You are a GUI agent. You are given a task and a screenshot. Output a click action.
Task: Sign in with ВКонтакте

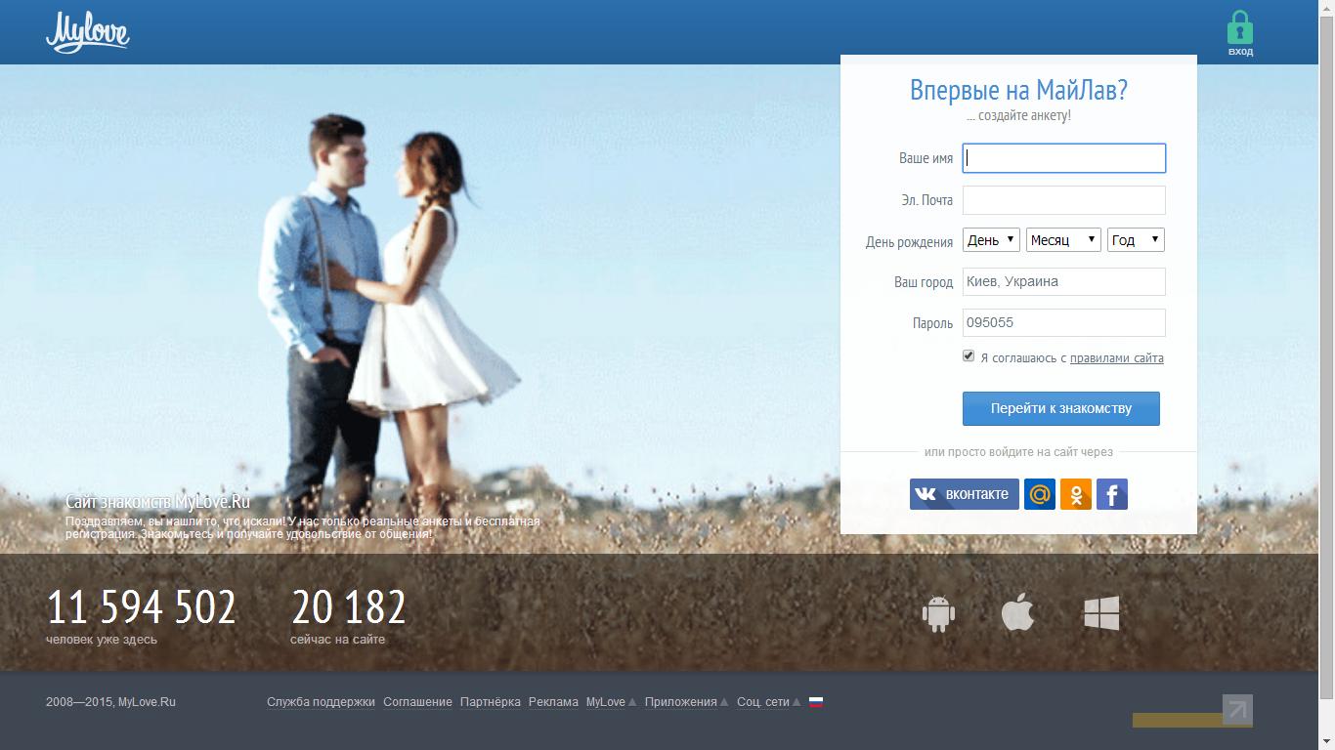[x=965, y=494]
